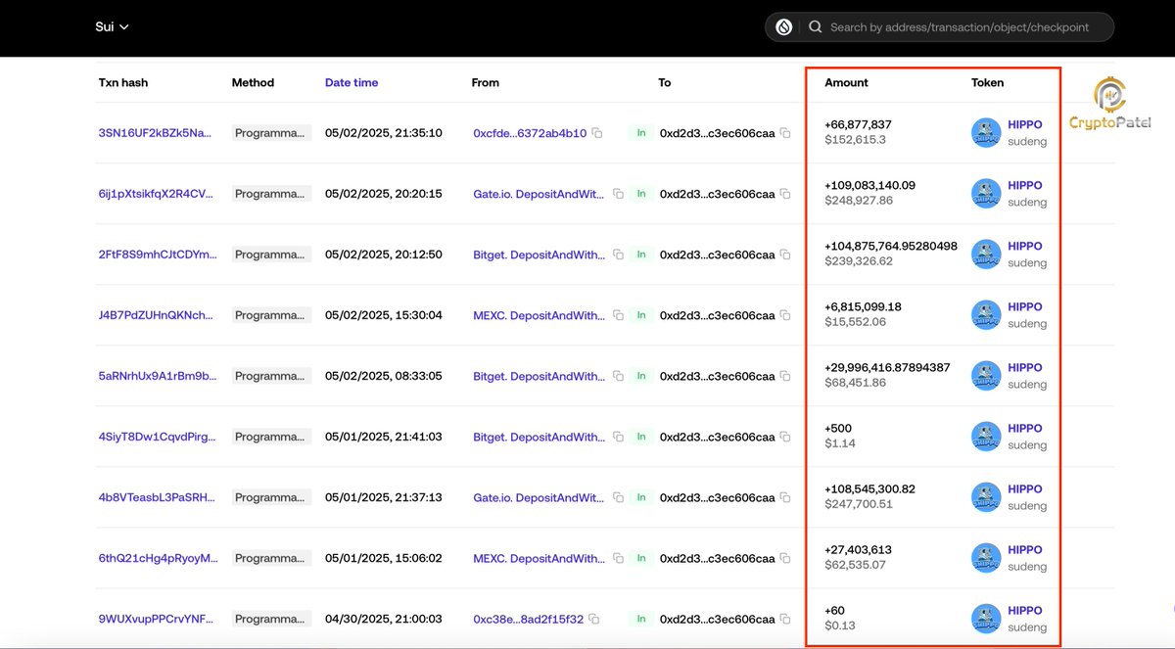Click HIPPO token icon for +66,877,837

click(x=986, y=133)
